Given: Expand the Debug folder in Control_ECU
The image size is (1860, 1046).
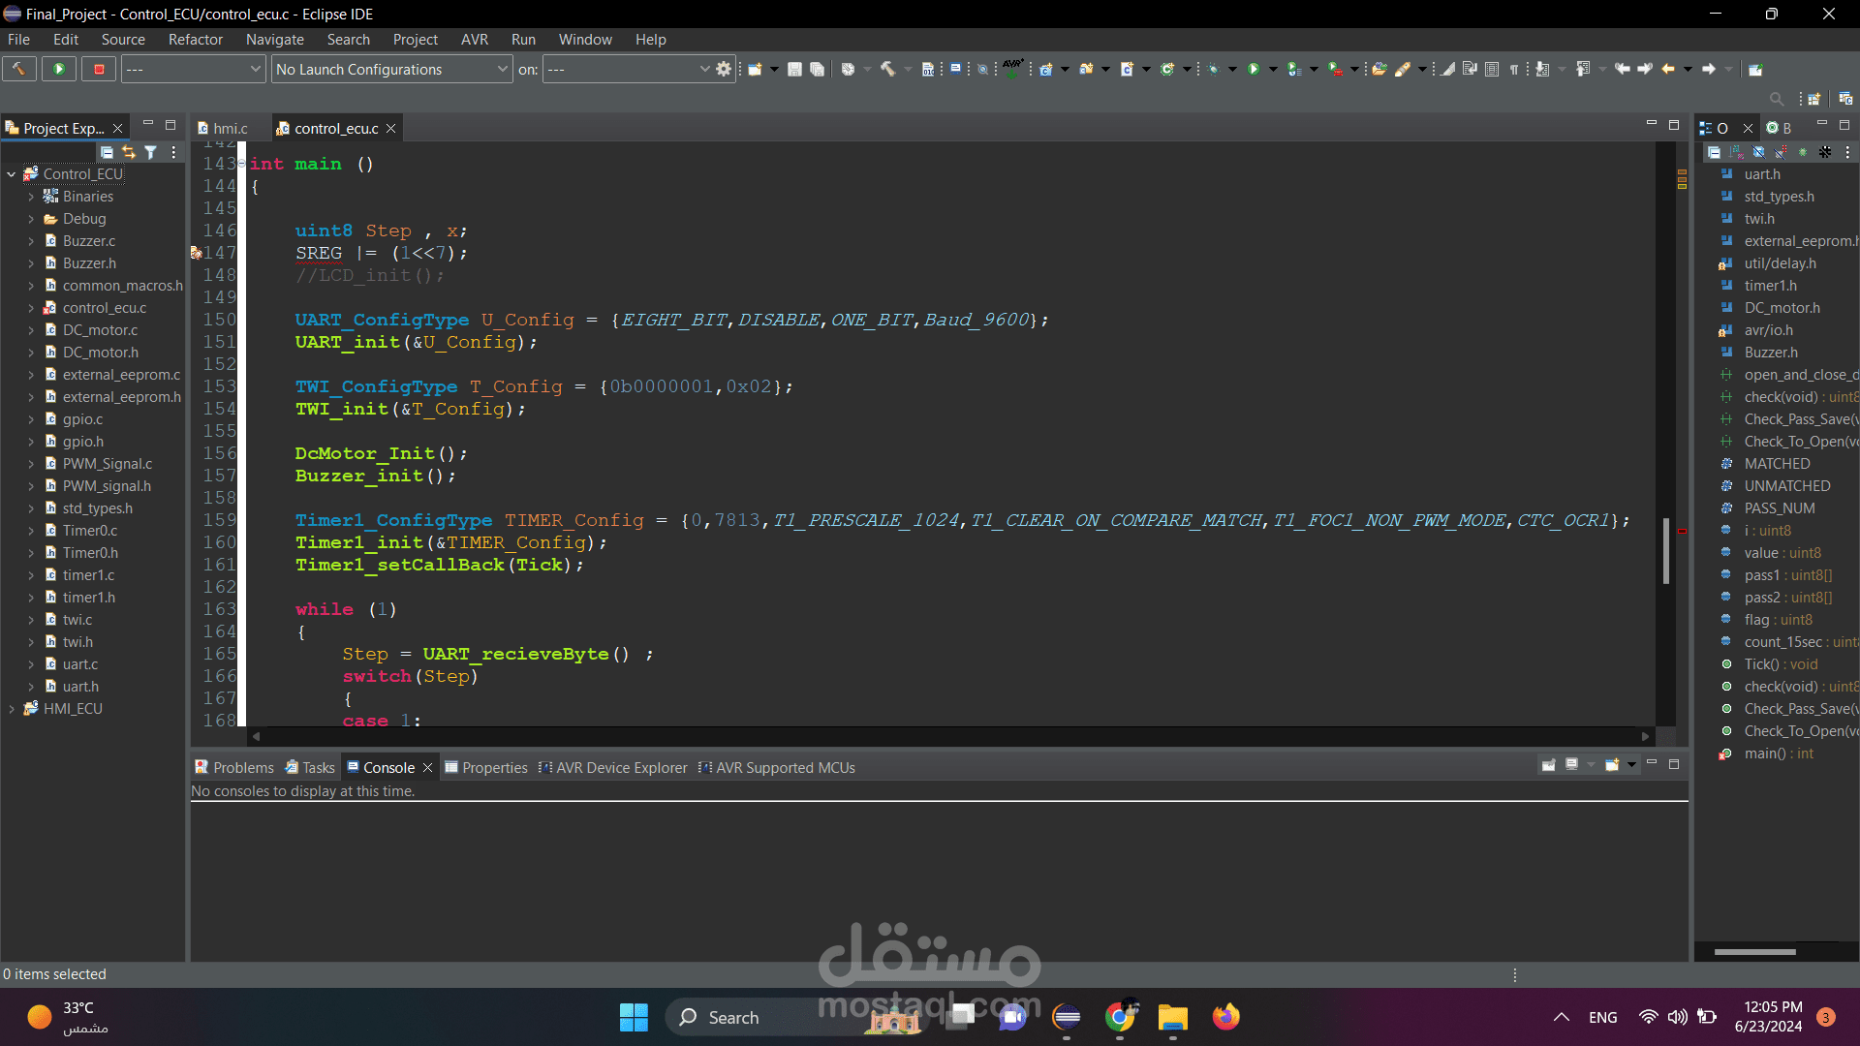Looking at the screenshot, I should click(31, 219).
